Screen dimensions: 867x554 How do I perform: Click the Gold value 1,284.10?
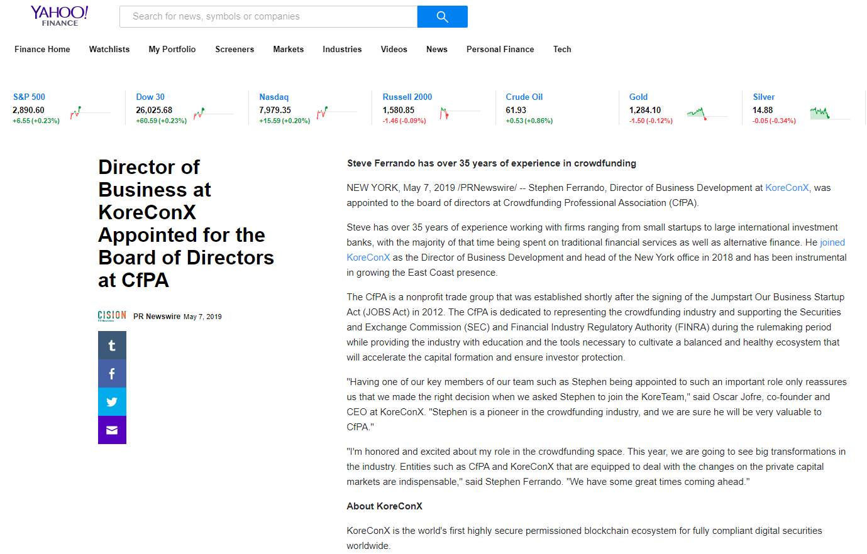645,110
